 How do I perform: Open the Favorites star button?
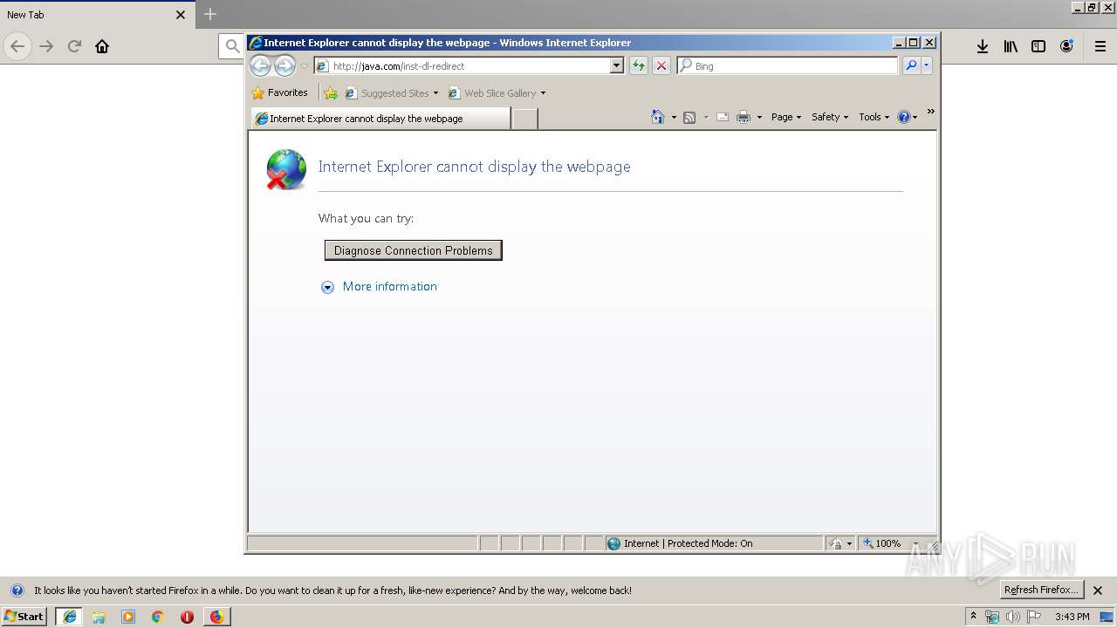click(280, 92)
